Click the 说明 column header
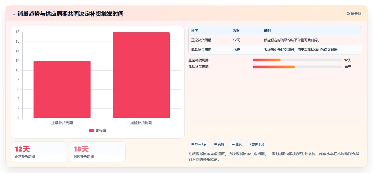The width and height of the screenshot is (373, 173). 267,31
